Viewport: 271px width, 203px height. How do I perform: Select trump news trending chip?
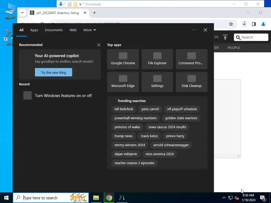click(x=123, y=136)
